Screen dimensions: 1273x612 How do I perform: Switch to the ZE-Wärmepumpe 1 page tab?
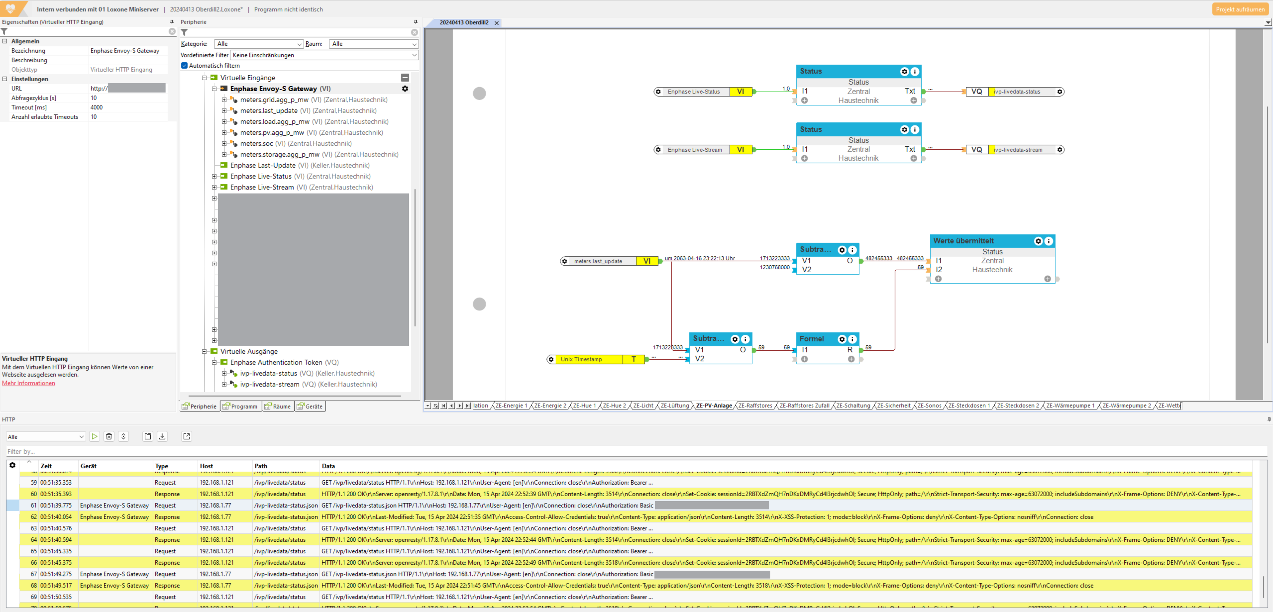pos(1070,406)
